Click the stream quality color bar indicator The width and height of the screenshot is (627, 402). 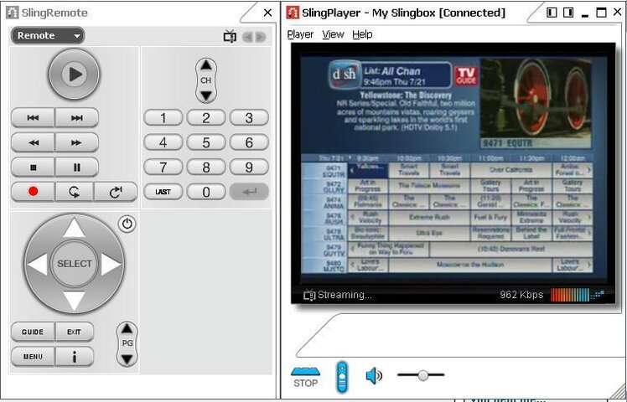coord(569,295)
